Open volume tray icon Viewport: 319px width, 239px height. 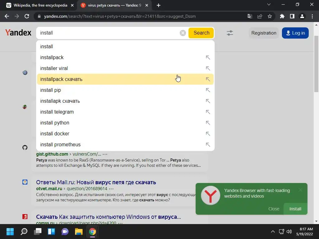tap(289, 232)
